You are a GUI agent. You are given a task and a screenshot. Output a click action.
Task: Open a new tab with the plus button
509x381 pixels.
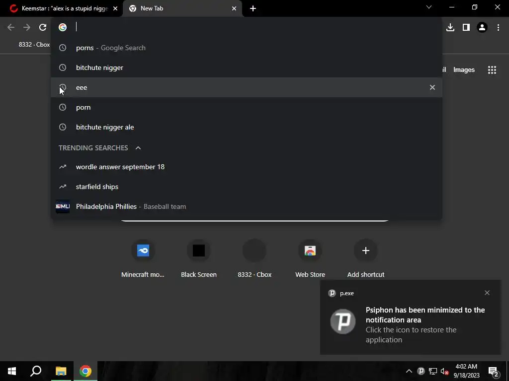pyautogui.click(x=253, y=8)
